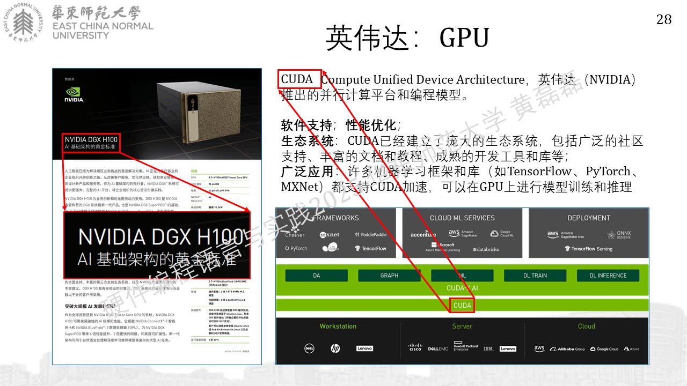The height and width of the screenshot is (386, 687).
Task: Click the Google Cloud ML logo
Action: pos(502,234)
